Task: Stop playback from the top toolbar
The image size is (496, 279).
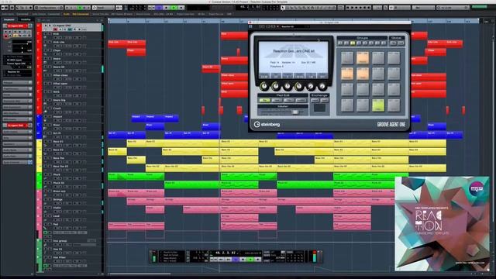Action: point(166,8)
